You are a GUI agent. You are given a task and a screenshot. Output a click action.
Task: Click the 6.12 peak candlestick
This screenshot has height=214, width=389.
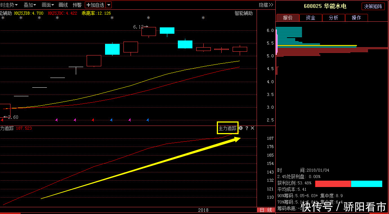tap(149, 31)
